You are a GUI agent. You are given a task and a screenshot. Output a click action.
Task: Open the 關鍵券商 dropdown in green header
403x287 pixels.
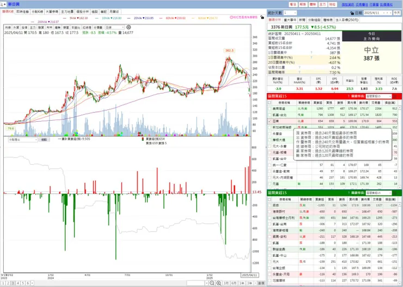pos(379,193)
